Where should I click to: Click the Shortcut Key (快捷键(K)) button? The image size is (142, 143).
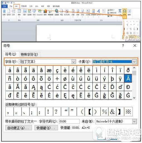[x=46, y=128]
